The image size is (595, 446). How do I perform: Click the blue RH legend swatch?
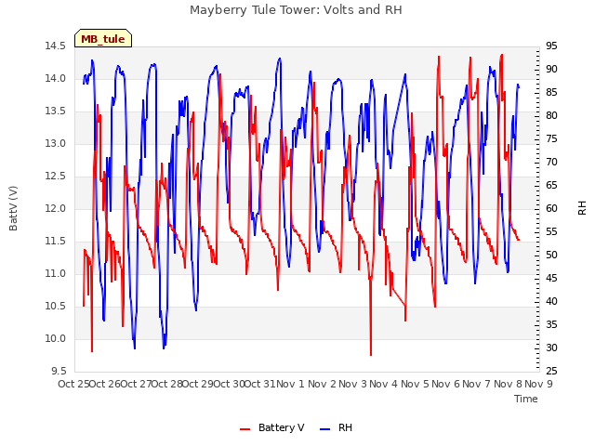[x=325, y=428]
